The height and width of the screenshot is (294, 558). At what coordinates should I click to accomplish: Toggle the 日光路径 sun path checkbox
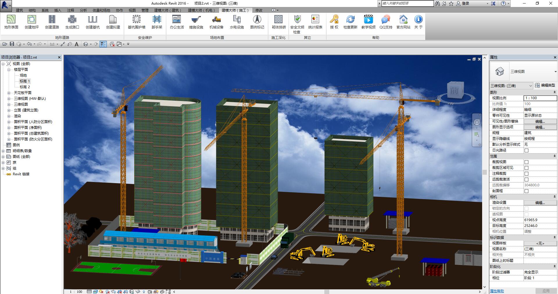(x=526, y=150)
